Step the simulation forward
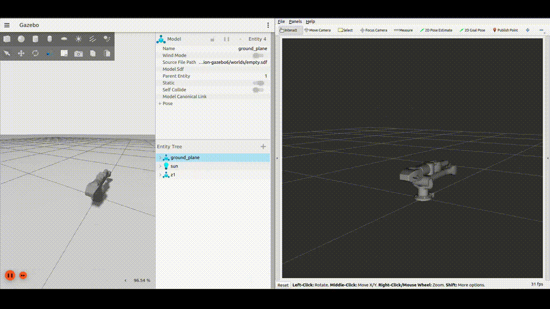This screenshot has height=309, width=550. (23, 275)
